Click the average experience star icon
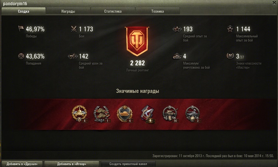Image resolution: width=278 pixels, height=167 pixels. coord(177,29)
